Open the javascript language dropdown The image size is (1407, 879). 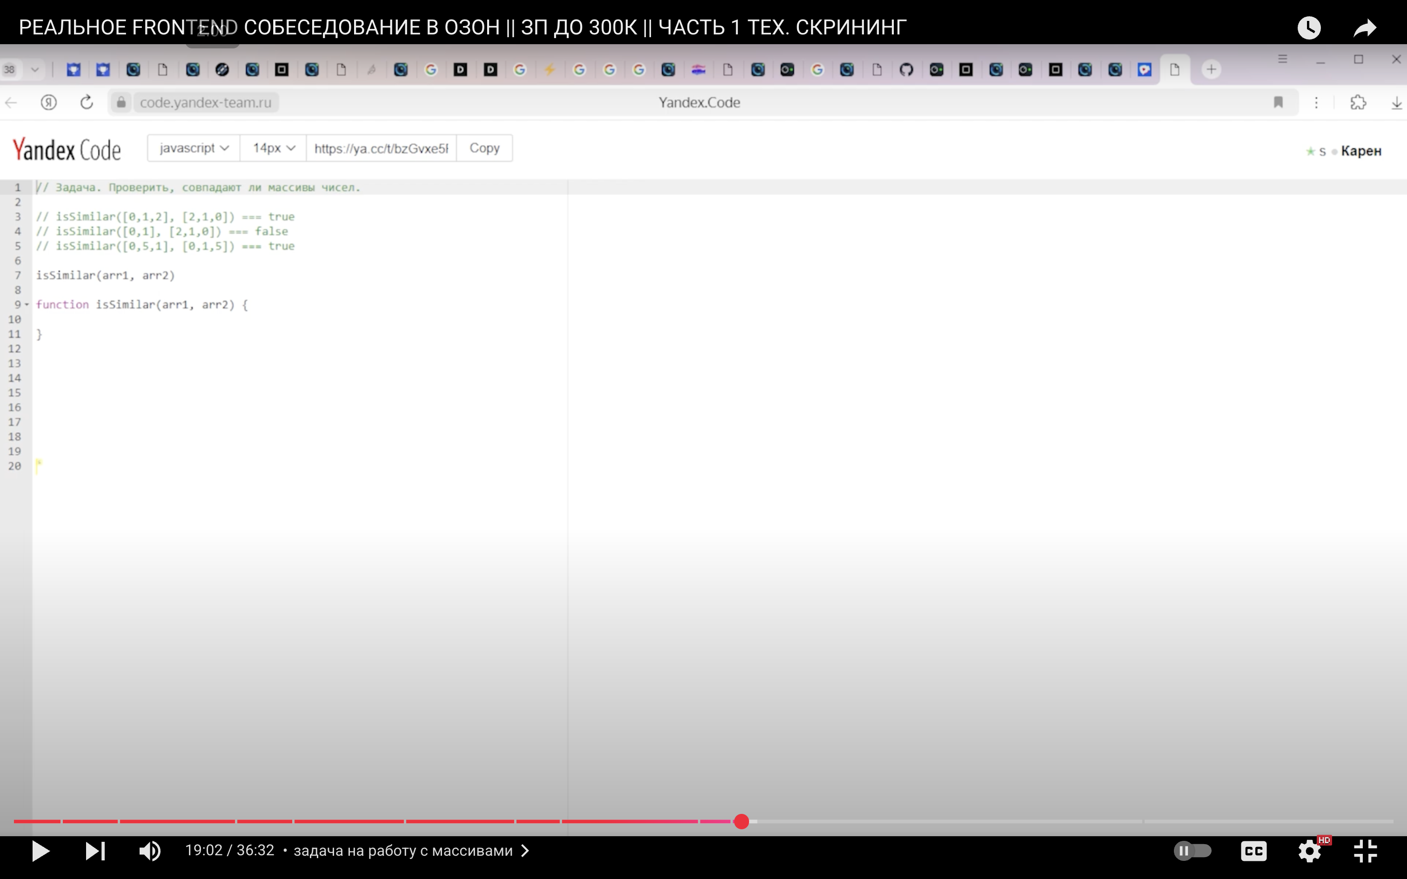[194, 148]
